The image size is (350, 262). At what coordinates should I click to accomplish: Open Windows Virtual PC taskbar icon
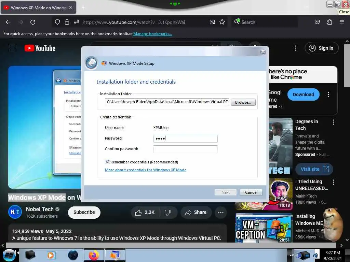[x=115, y=255]
